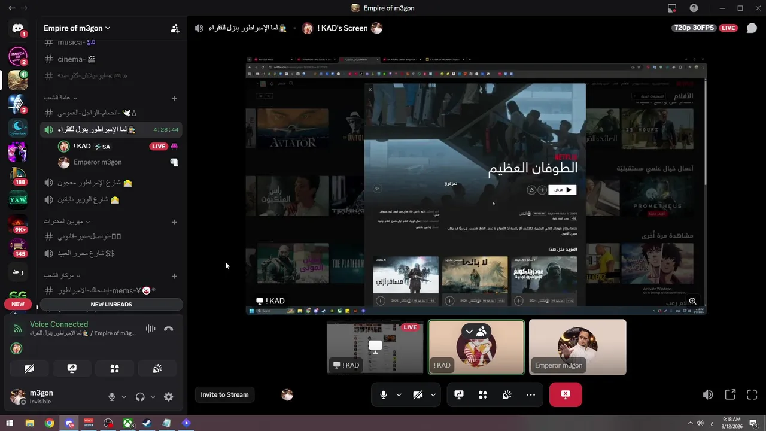766x431 pixels.
Task: Open server icon with 145 badge
Action: (18, 247)
